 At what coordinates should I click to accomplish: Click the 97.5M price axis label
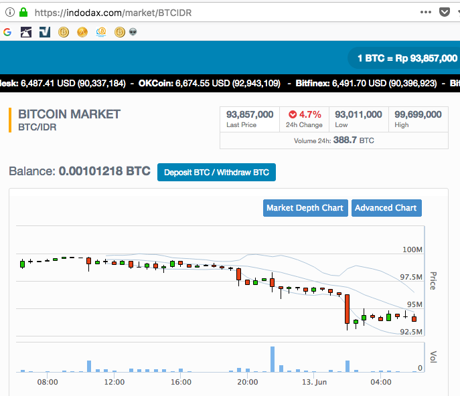(411, 277)
